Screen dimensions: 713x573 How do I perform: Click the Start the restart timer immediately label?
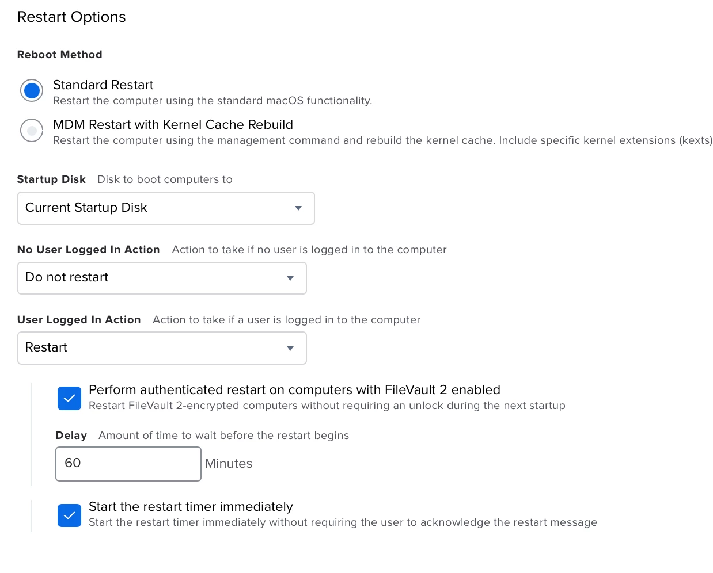pos(191,507)
